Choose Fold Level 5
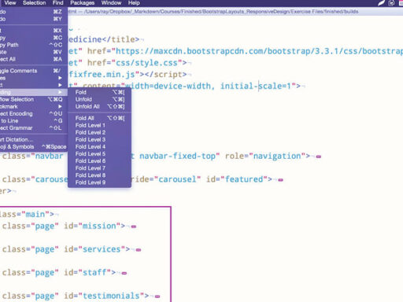This screenshot has height=302, width=403. point(99,154)
